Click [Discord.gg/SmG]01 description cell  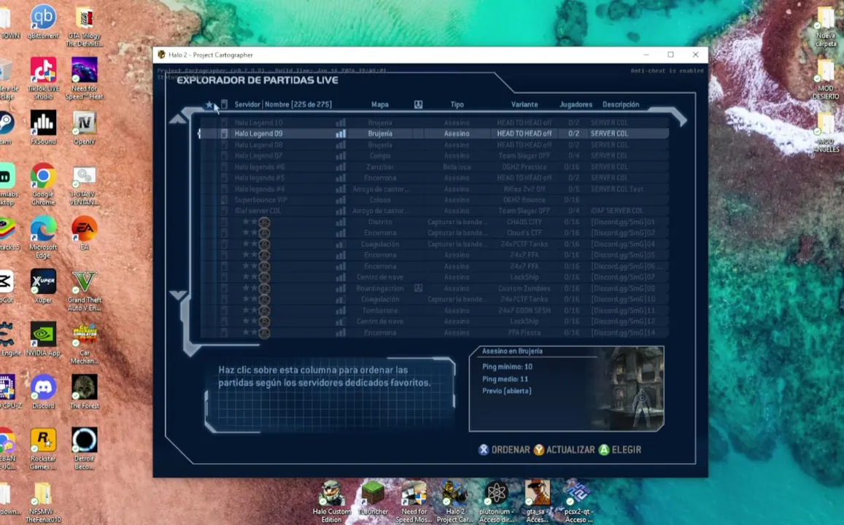coord(623,222)
